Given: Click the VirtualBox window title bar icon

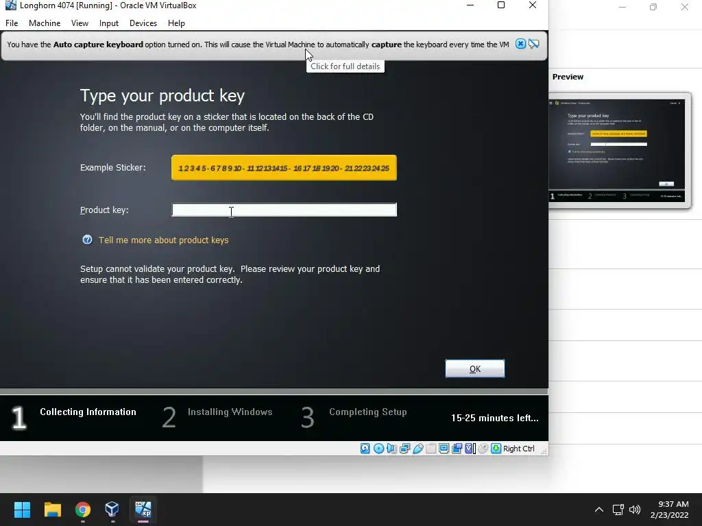Looking at the screenshot, I should coord(10,5).
